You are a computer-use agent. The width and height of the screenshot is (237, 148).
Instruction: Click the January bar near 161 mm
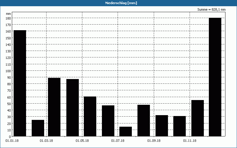coord(20,83)
